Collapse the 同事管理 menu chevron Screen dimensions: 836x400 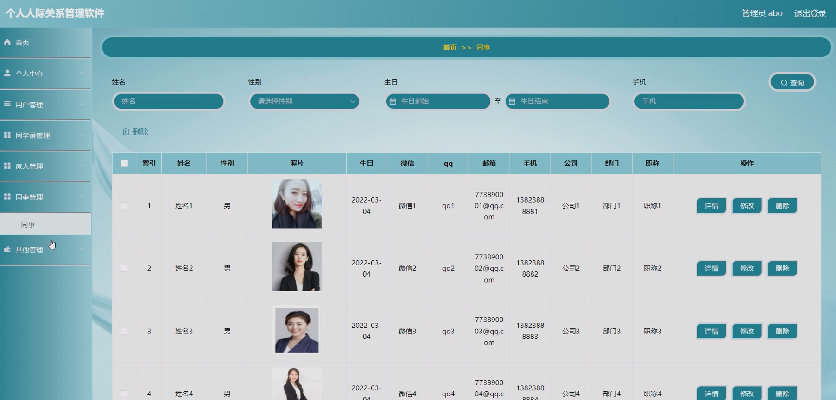coord(82,197)
